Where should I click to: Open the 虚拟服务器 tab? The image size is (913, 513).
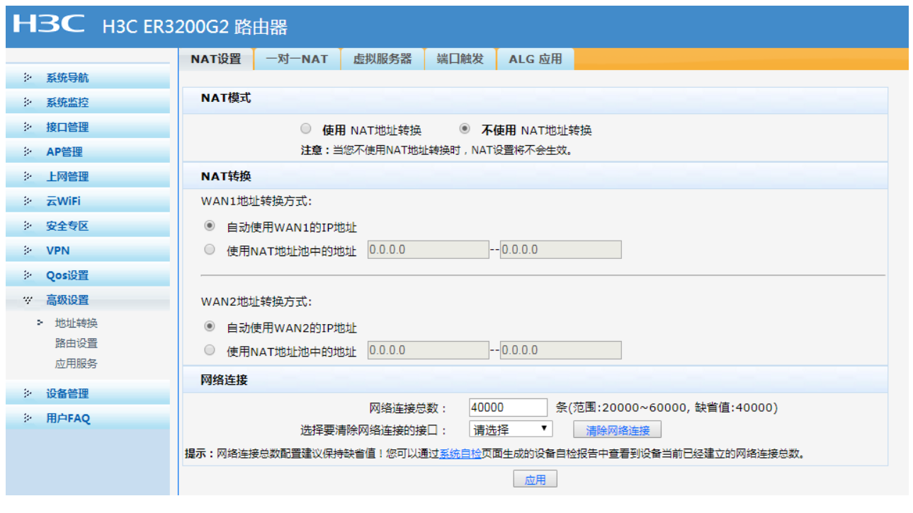pyautogui.click(x=382, y=59)
